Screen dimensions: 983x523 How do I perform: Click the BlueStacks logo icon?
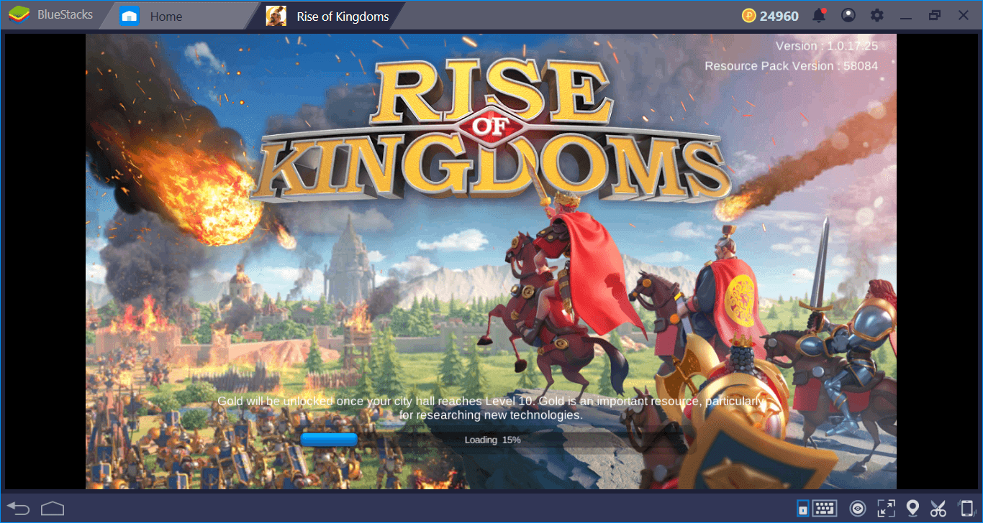pyautogui.click(x=17, y=15)
